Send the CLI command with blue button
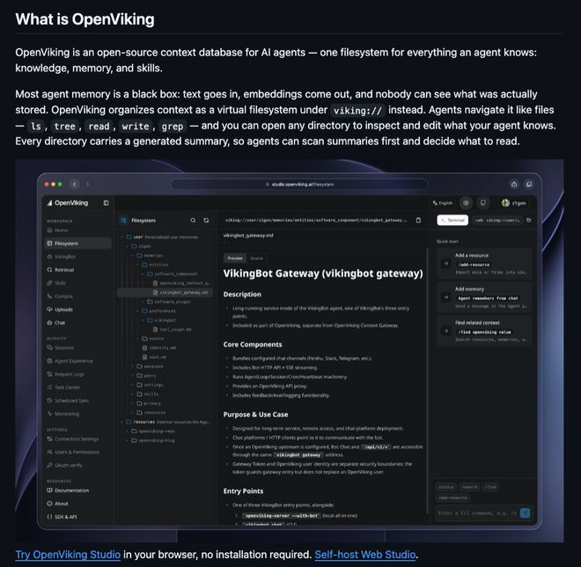This screenshot has height=567, width=581. [x=525, y=513]
